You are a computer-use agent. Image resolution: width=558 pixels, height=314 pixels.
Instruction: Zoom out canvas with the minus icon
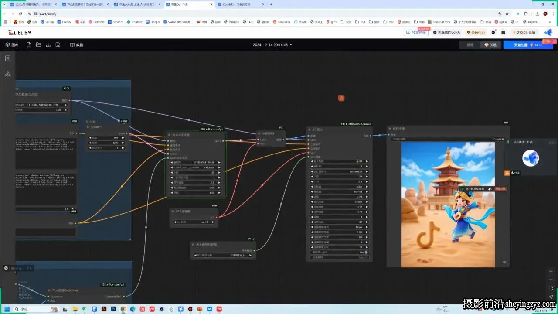click(551, 280)
